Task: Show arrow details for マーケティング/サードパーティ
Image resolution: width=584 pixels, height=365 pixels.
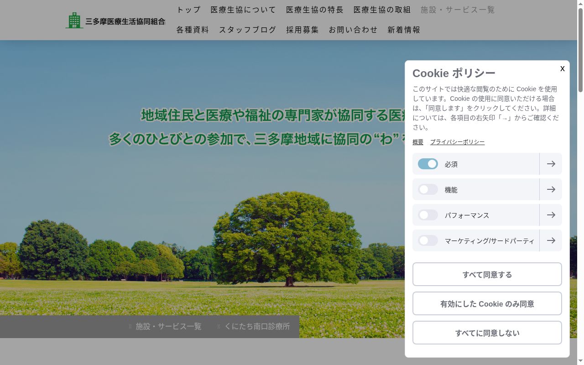Action: 551,240
